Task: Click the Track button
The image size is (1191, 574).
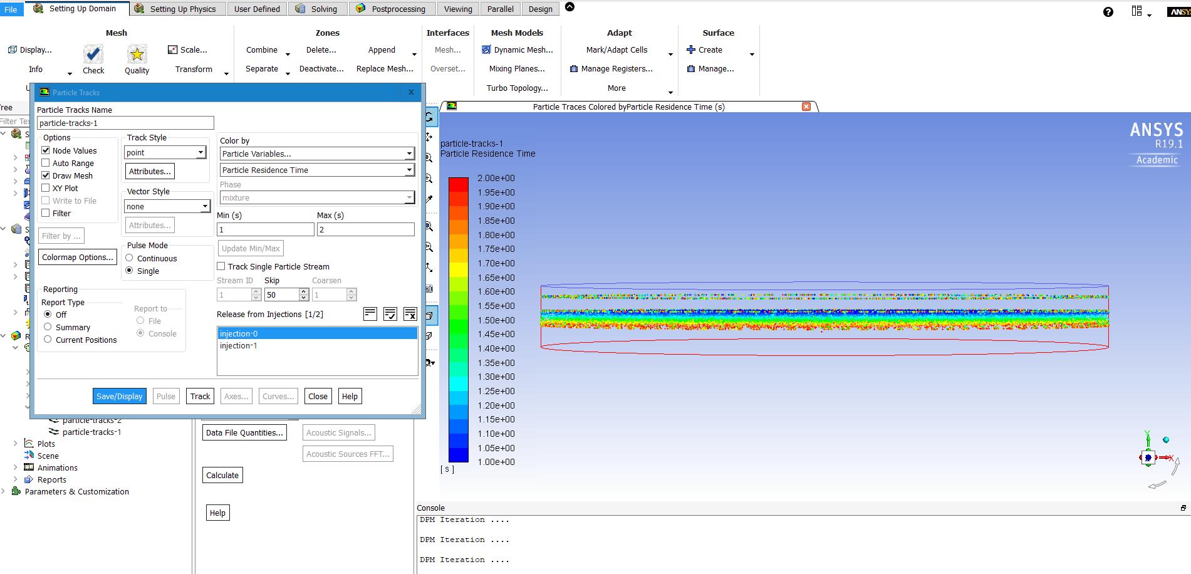Action: point(200,396)
